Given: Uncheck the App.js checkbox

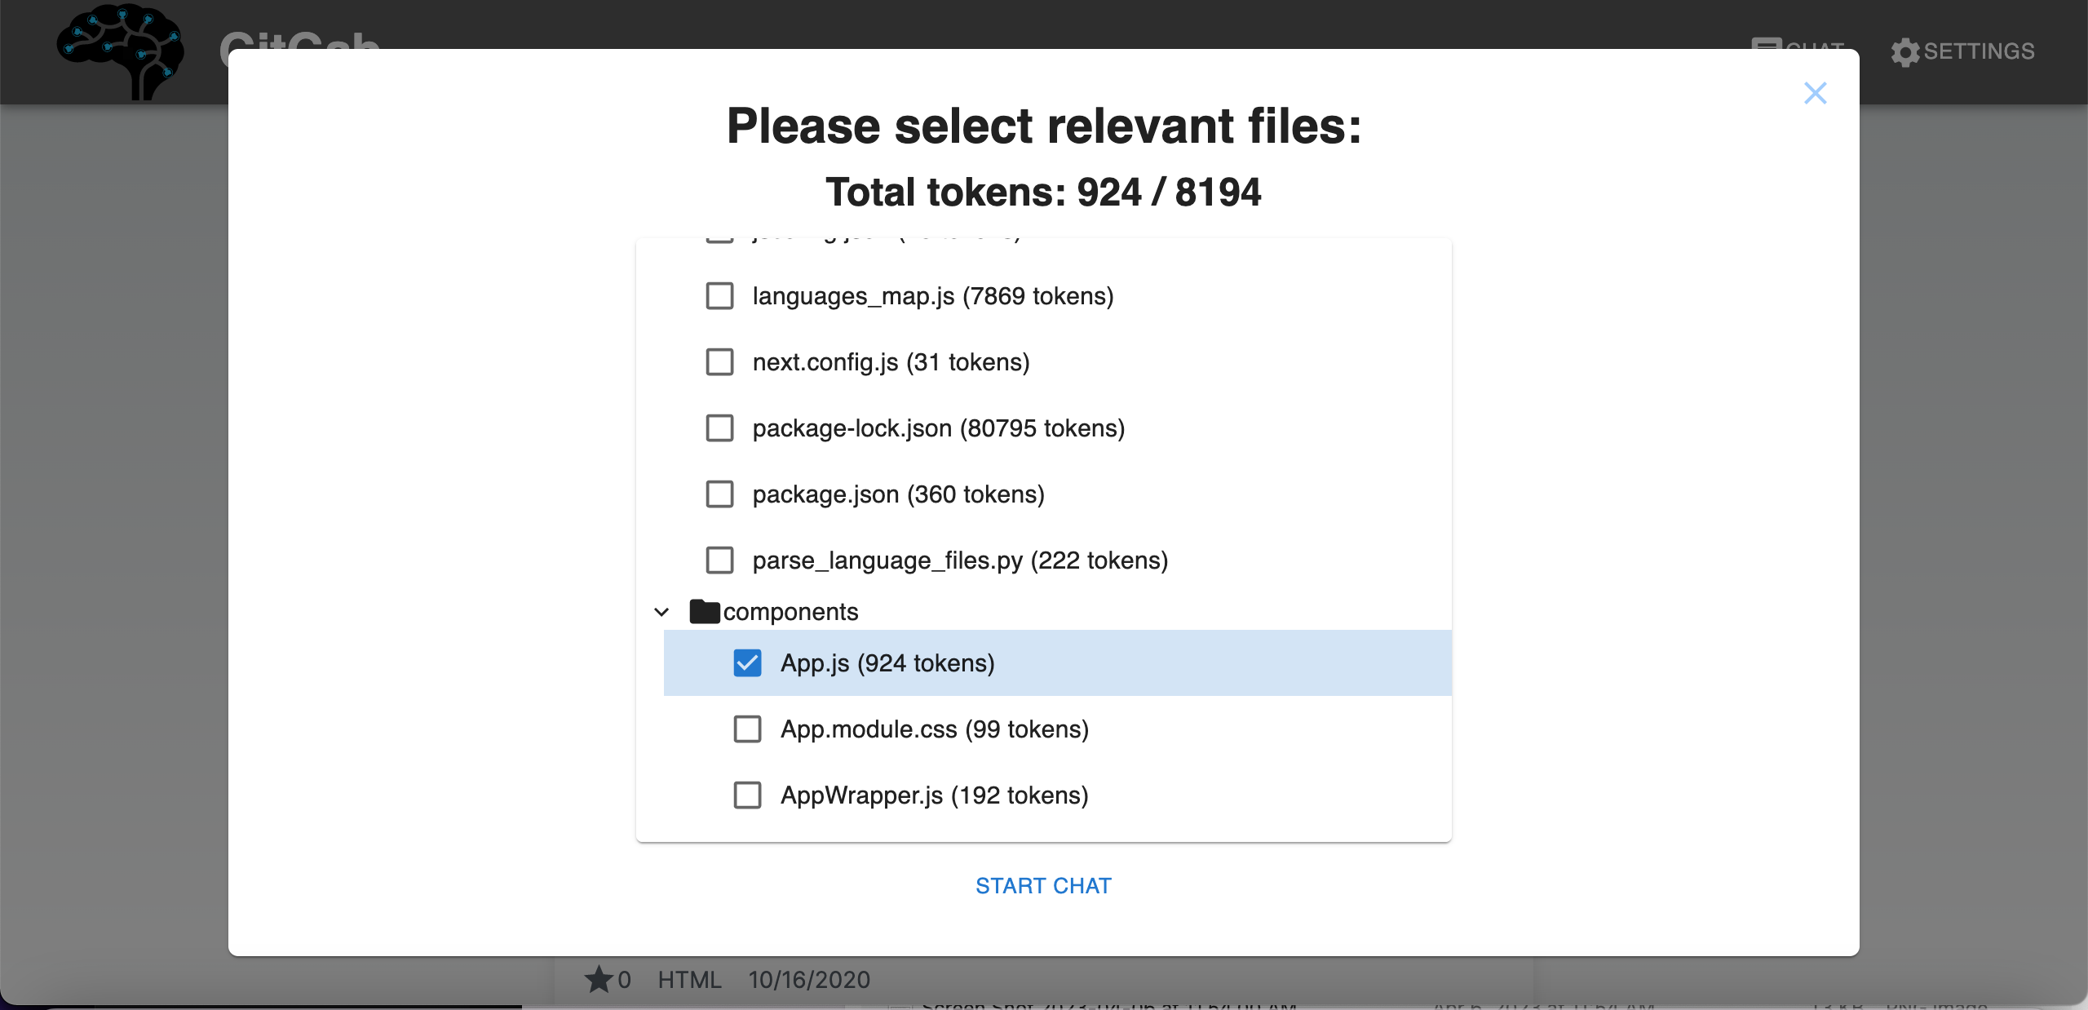Looking at the screenshot, I should point(747,663).
